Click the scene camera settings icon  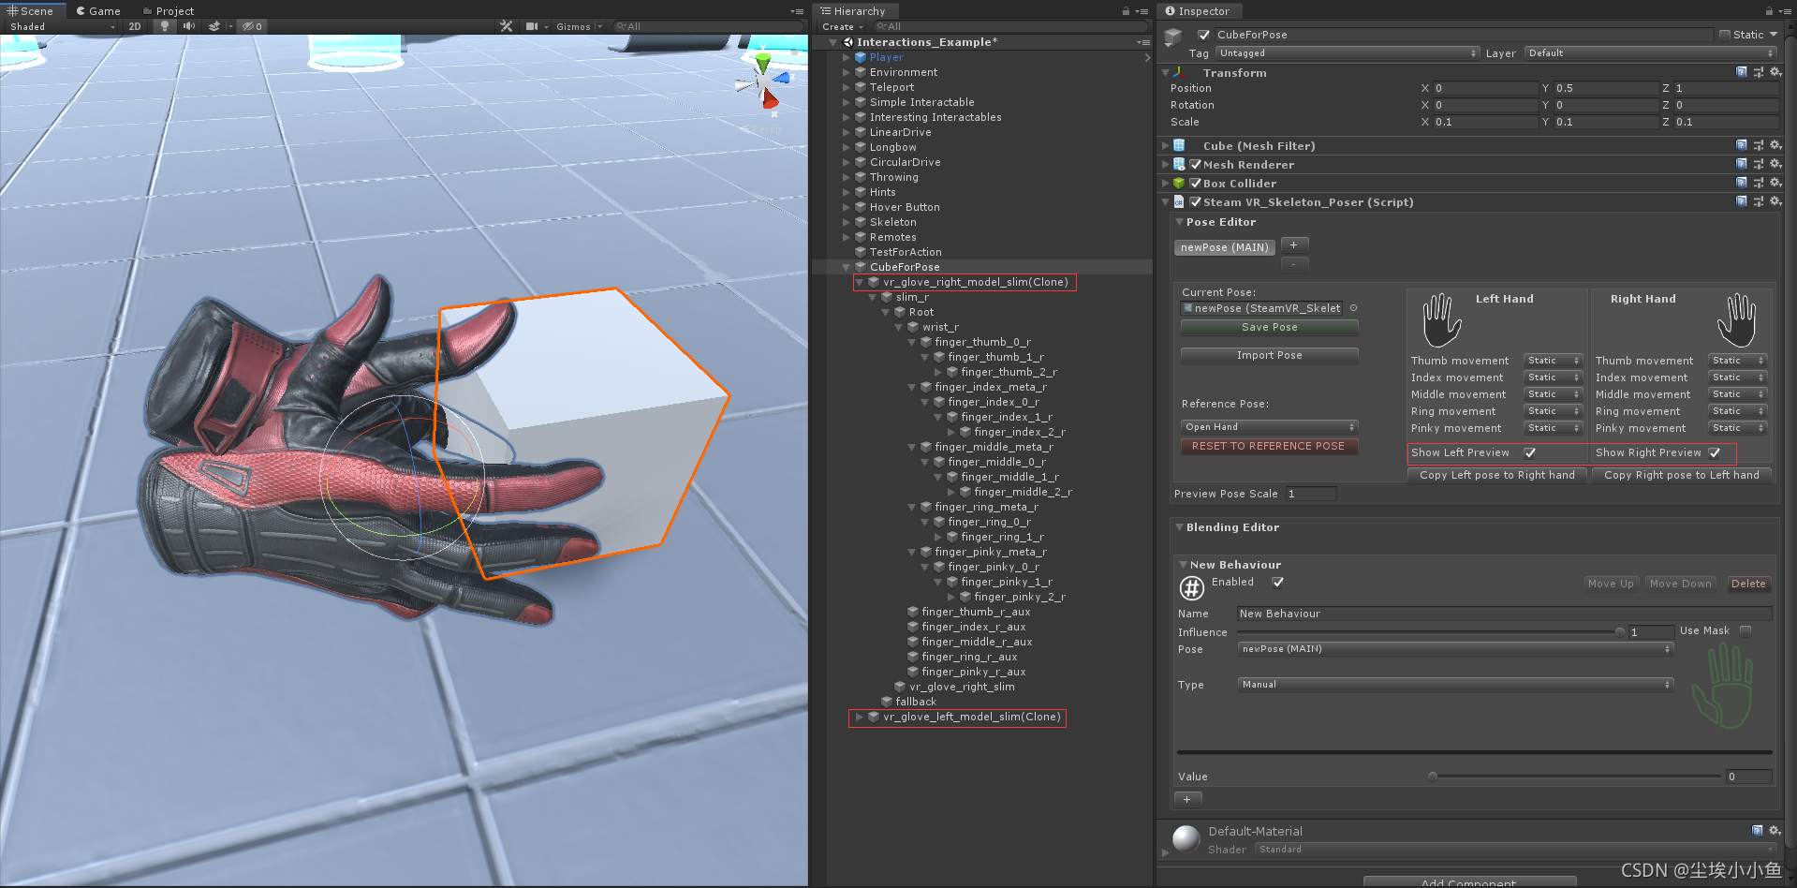(532, 26)
